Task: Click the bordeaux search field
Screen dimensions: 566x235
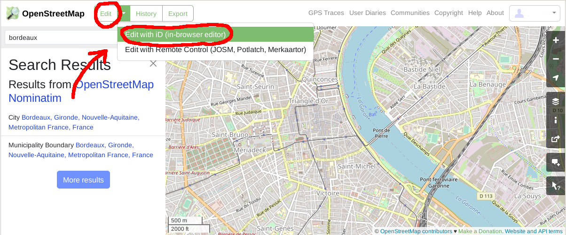Action: (x=60, y=37)
